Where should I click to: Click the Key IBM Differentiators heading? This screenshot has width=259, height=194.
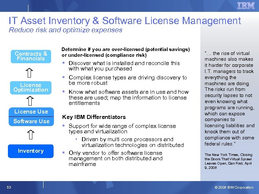(x=94, y=117)
